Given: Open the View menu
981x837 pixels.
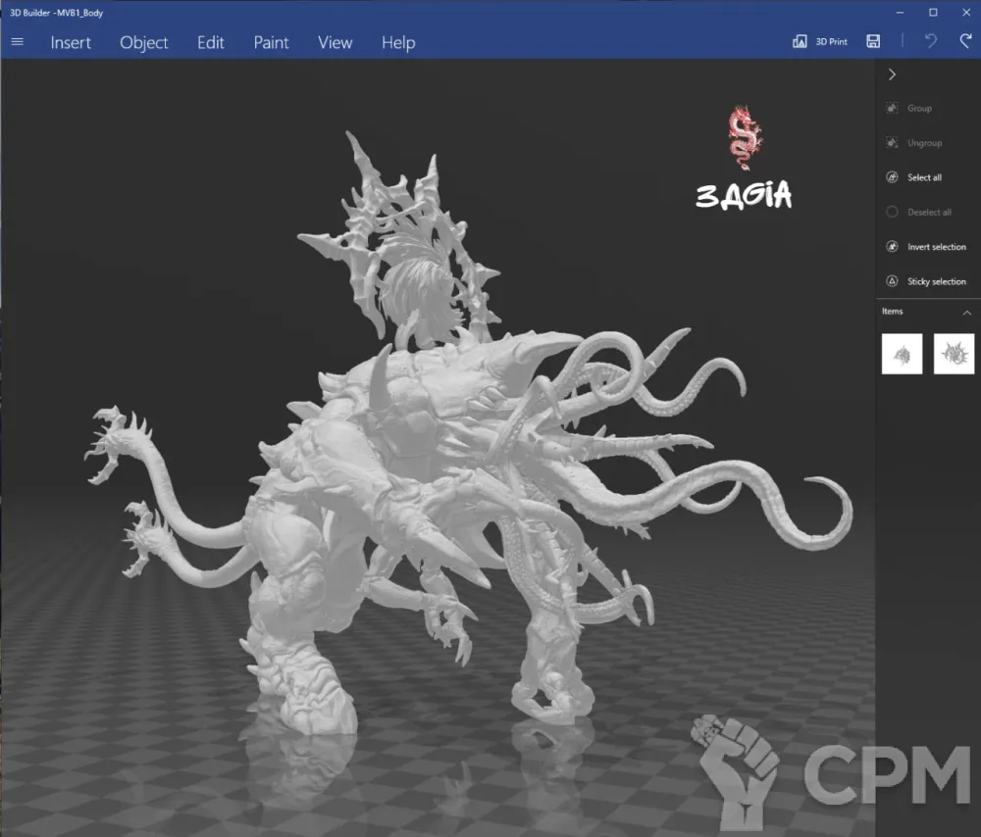Looking at the screenshot, I should pos(335,42).
